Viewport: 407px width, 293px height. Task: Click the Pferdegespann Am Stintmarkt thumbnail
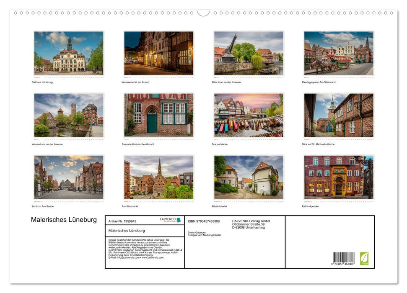338,53
